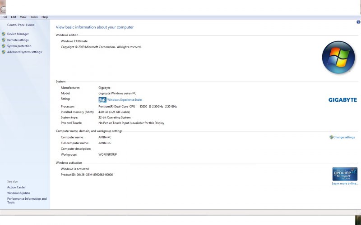Click the shield icon beside System protection
Image resolution: width=361 pixels, height=225 pixels.
(x=4, y=46)
